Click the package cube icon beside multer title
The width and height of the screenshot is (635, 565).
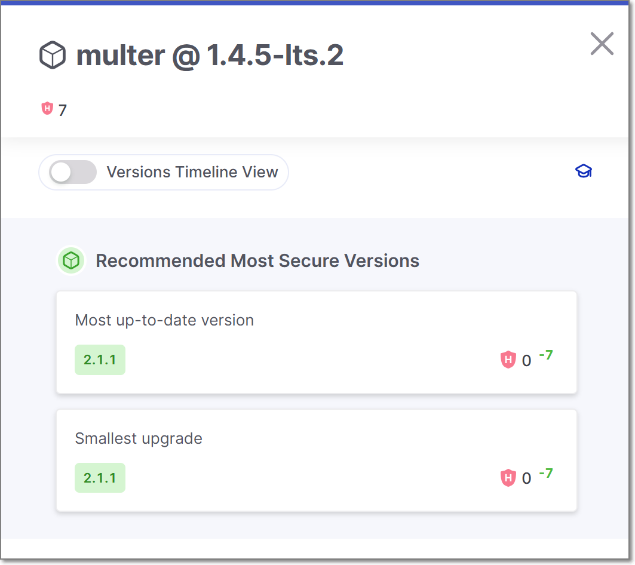pyautogui.click(x=53, y=56)
